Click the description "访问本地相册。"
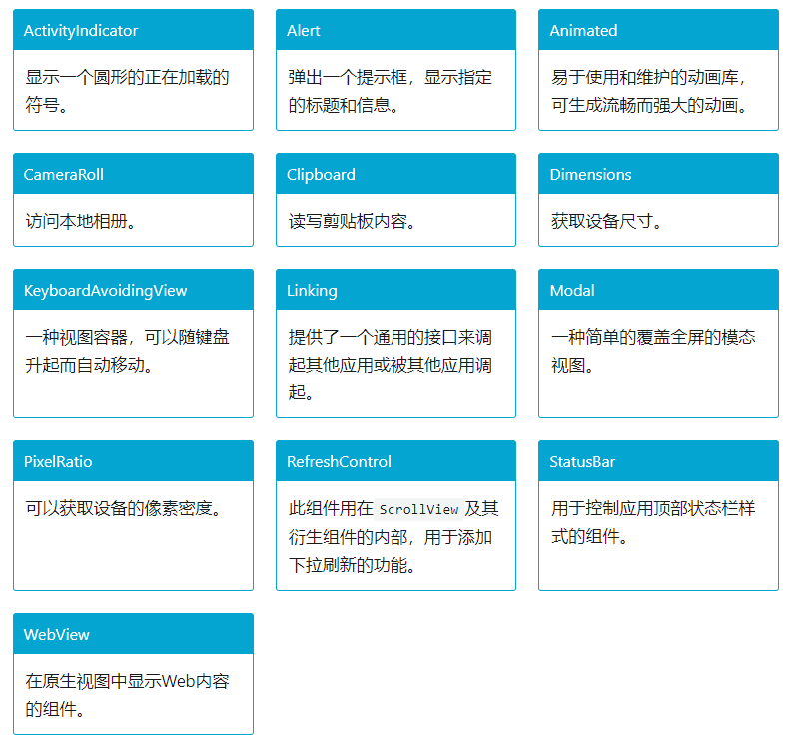 (x=81, y=221)
